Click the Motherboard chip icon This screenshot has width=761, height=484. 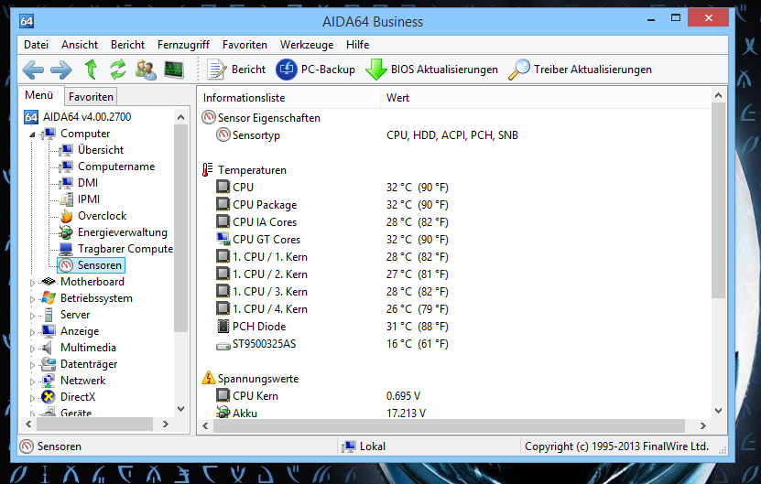point(49,281)
